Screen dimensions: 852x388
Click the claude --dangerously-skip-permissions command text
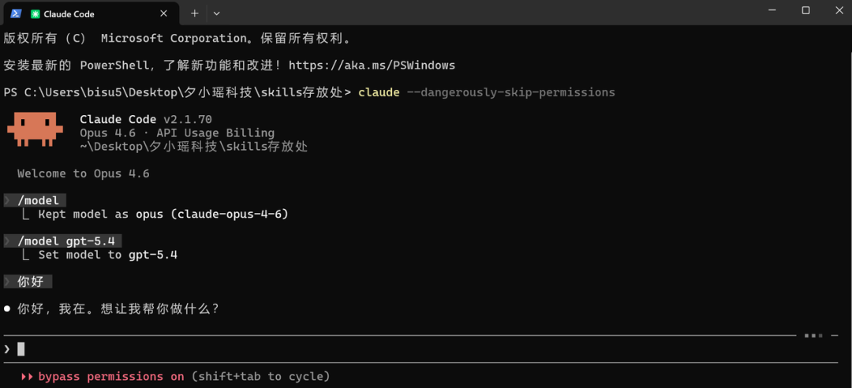486,92
